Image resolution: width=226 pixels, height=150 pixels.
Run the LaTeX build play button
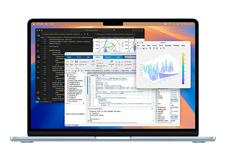82,34
